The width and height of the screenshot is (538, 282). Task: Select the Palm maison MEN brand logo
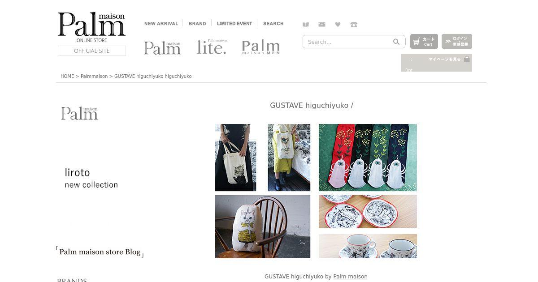pyautogui.click(x=261, y=47)
